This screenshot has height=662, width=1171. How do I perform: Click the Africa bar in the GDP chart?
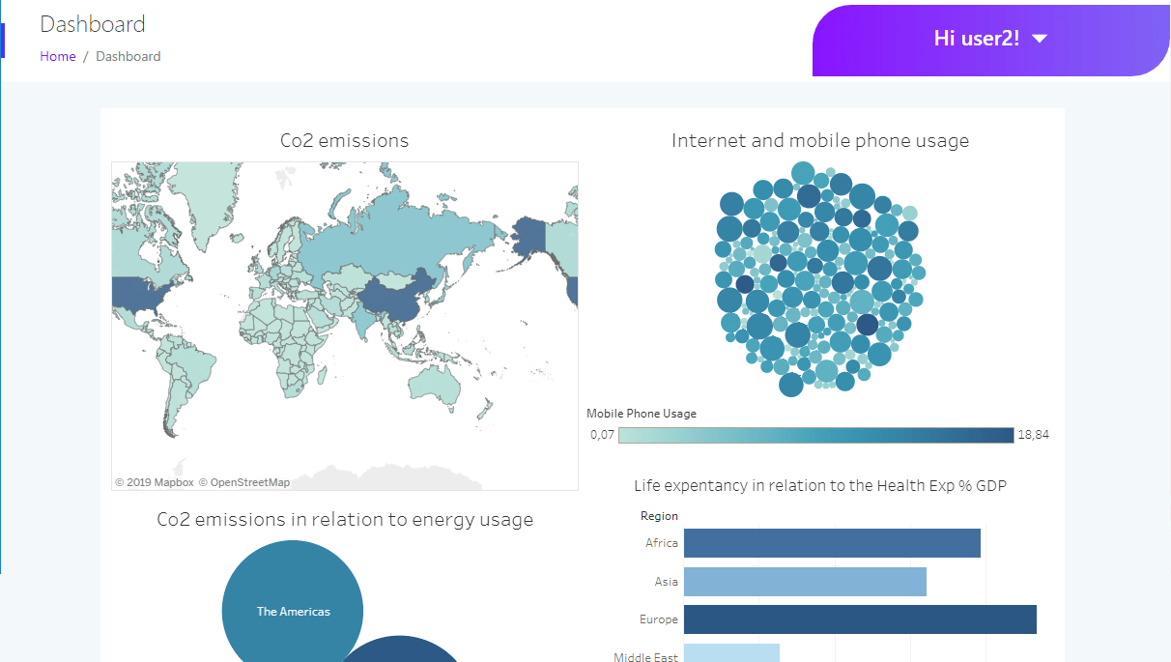click(831, 542)
